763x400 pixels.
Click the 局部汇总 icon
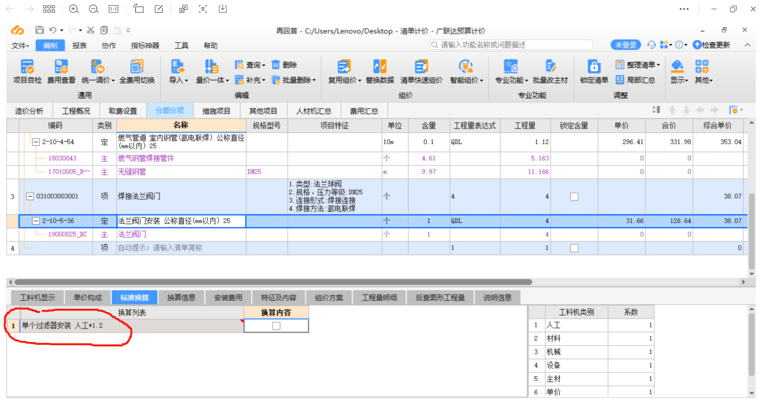620,80
